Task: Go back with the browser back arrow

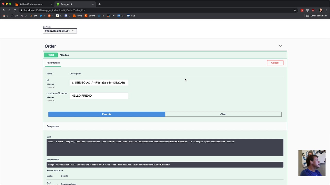Action: pyautogui.click(x=4, y=10)
